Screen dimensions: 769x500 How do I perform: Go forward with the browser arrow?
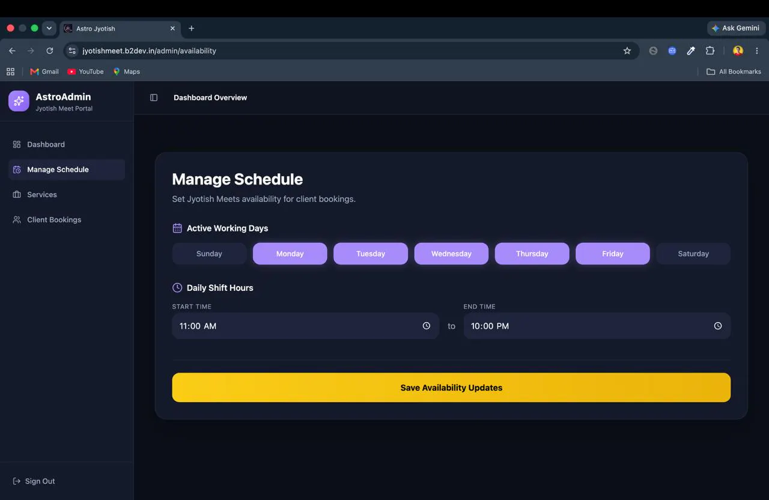click(x=31, y=51)
